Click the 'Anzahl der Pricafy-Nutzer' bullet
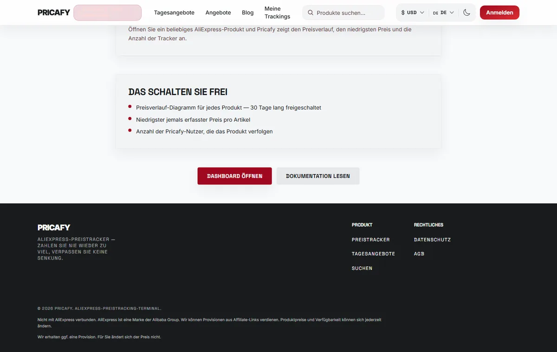 (x=204, y=131)
